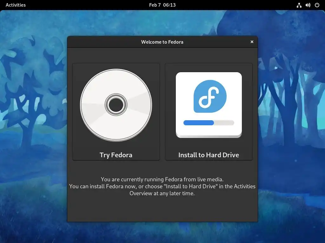This screenshot has width=325, height=243.
Task: Choose Install to Hard Drive label
Action: [x=209, y=155]
